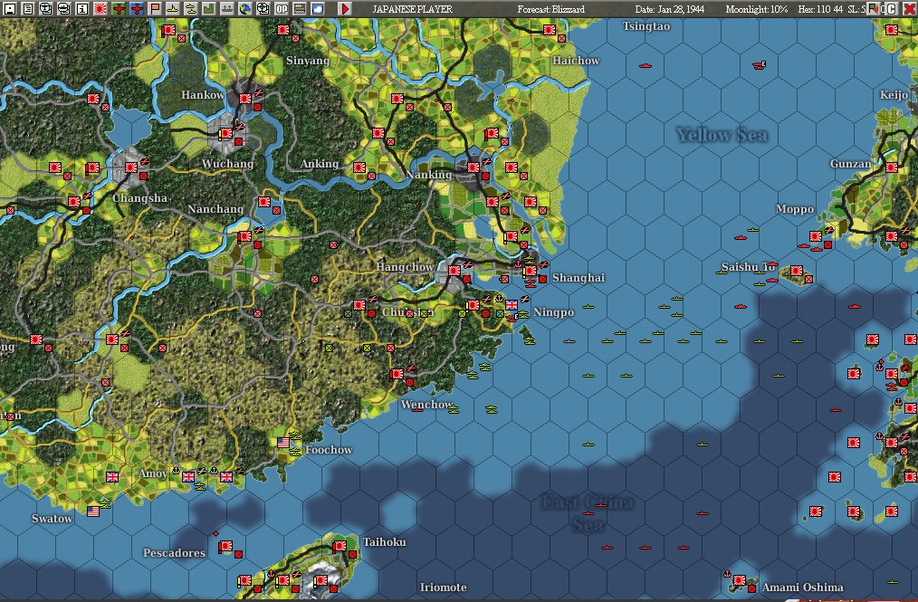The height and width of the screenshot is (602, 918).
Task: Click the 'Moonlight: 10%' status text
Action: (757, 9)
